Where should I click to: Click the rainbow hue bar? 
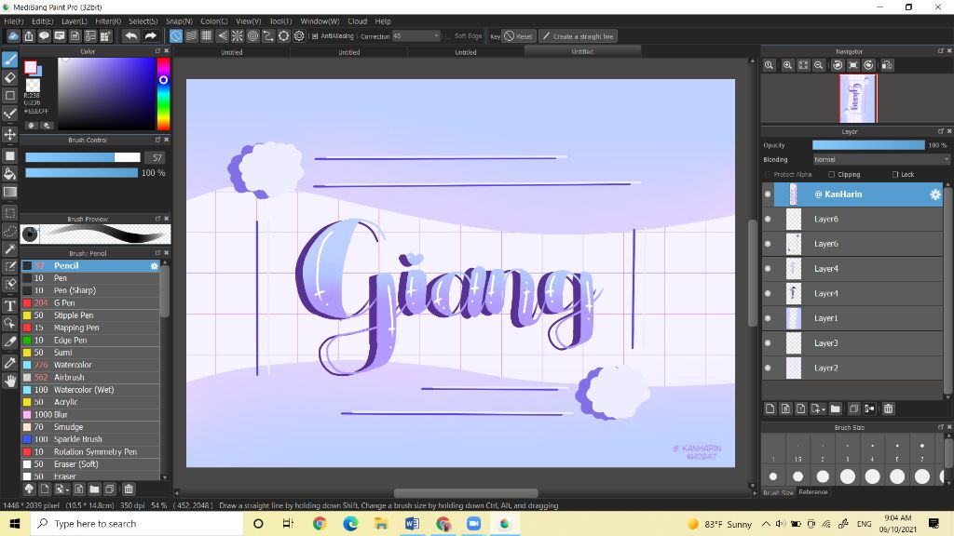[x=163, y=94]
